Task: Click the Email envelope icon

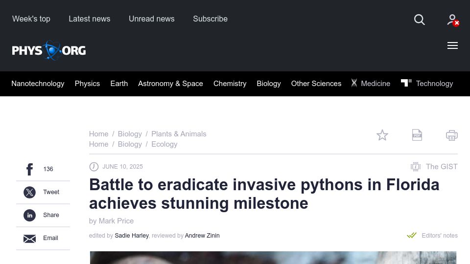Action: 30,239
